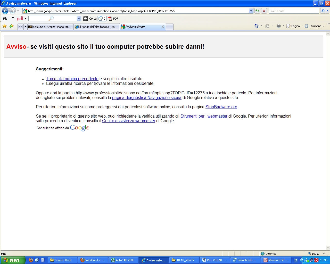Viewport: 330px width, 264px height.
Task: Click the Home page icon
Action: 257,26
